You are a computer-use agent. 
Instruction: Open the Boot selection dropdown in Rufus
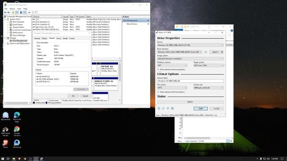coord(179,52)
